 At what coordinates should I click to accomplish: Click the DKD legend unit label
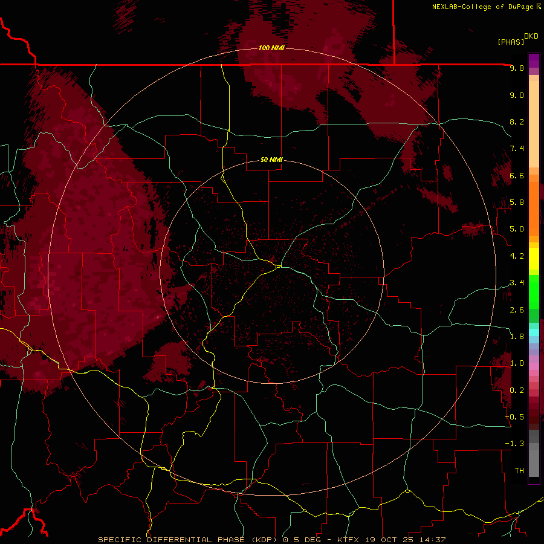(531, 36)
